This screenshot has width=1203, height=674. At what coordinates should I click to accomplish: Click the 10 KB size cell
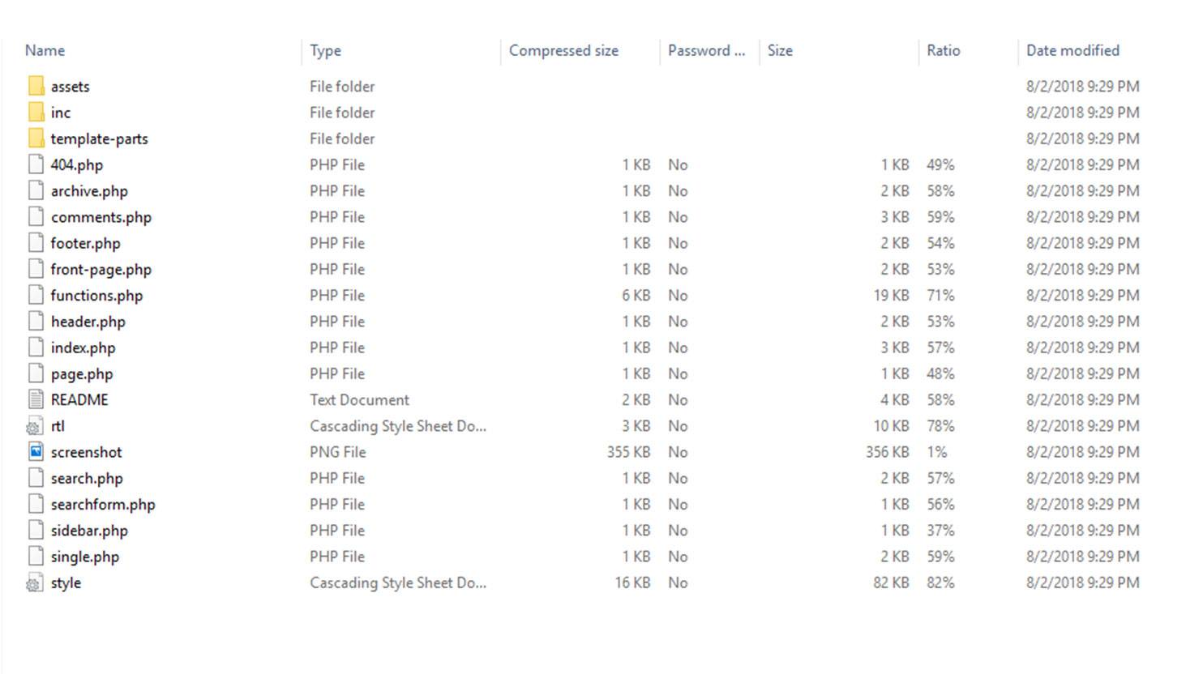point(891,426)
